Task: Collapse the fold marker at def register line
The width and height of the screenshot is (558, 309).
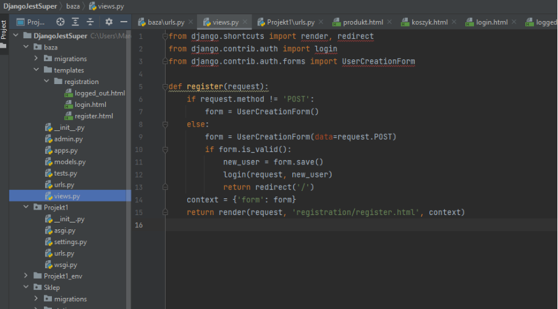Action: (166, 87)
